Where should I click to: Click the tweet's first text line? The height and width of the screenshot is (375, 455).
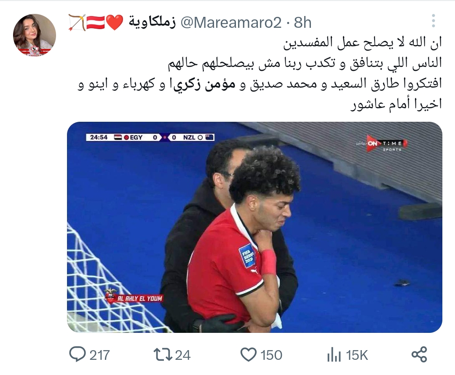(x=362, y=43)
